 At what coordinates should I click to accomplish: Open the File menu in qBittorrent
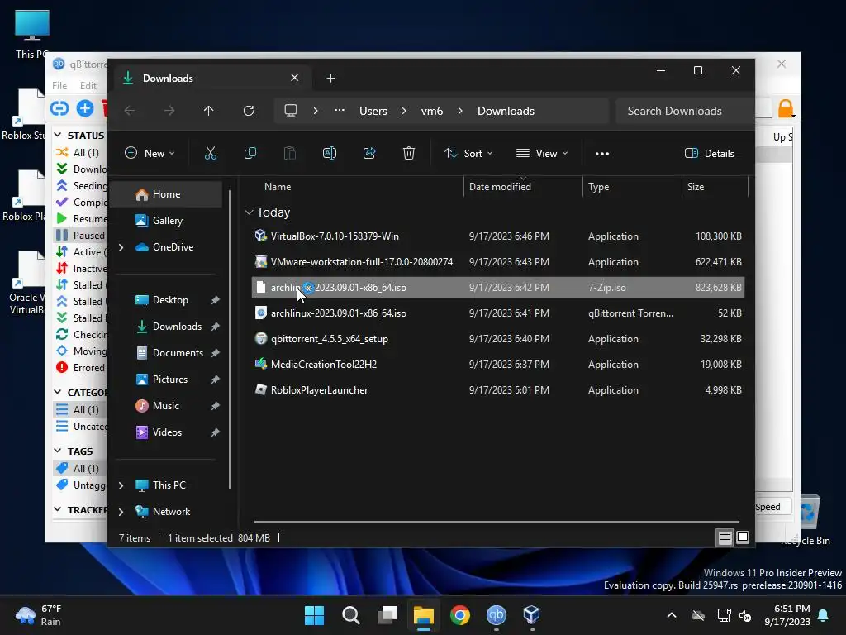click(x=59, y=85)
